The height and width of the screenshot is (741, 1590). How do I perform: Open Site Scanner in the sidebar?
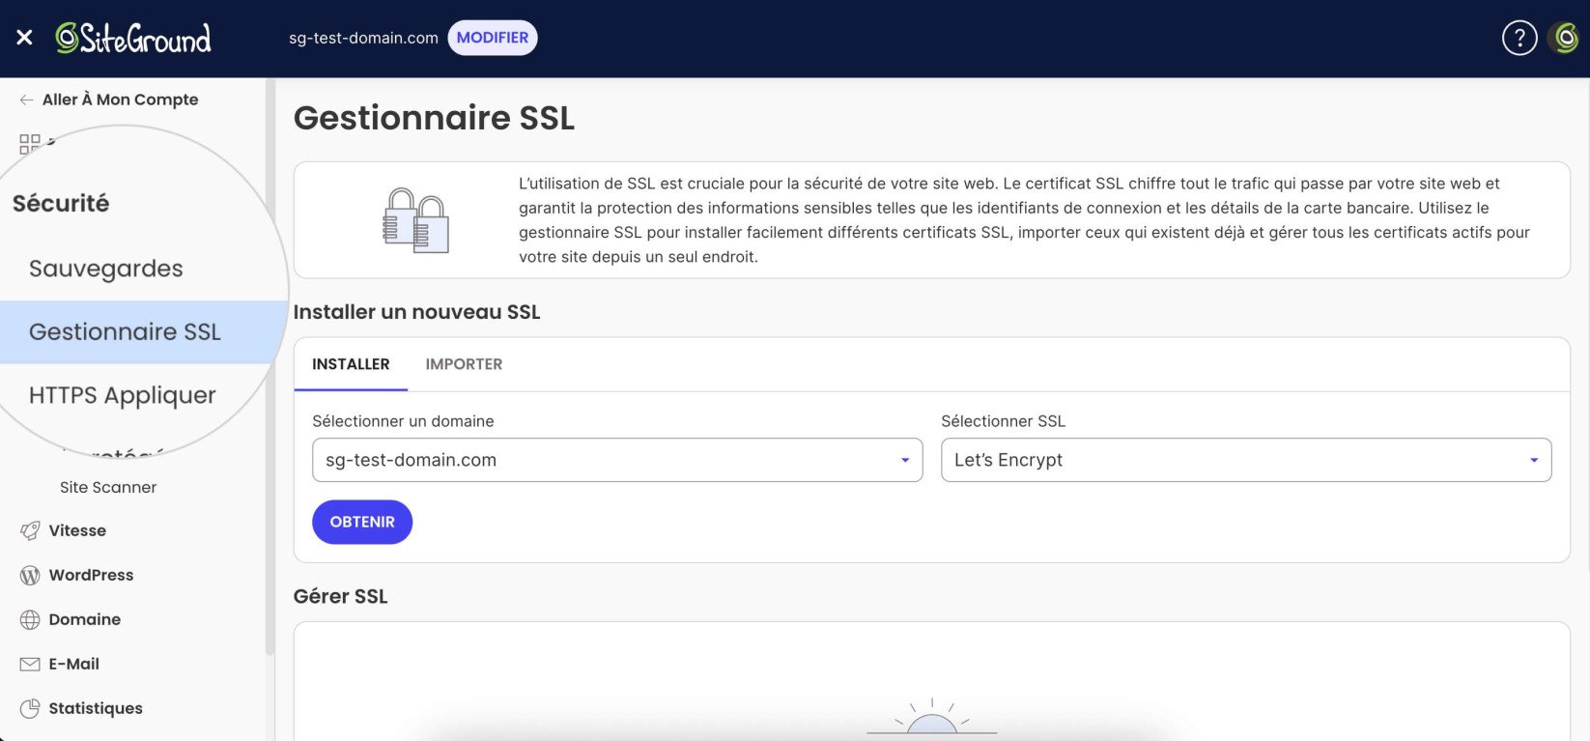[x=108, y=487]
